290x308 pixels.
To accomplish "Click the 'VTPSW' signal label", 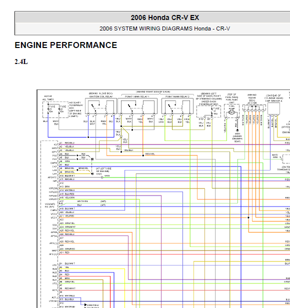I will (53, 301).
